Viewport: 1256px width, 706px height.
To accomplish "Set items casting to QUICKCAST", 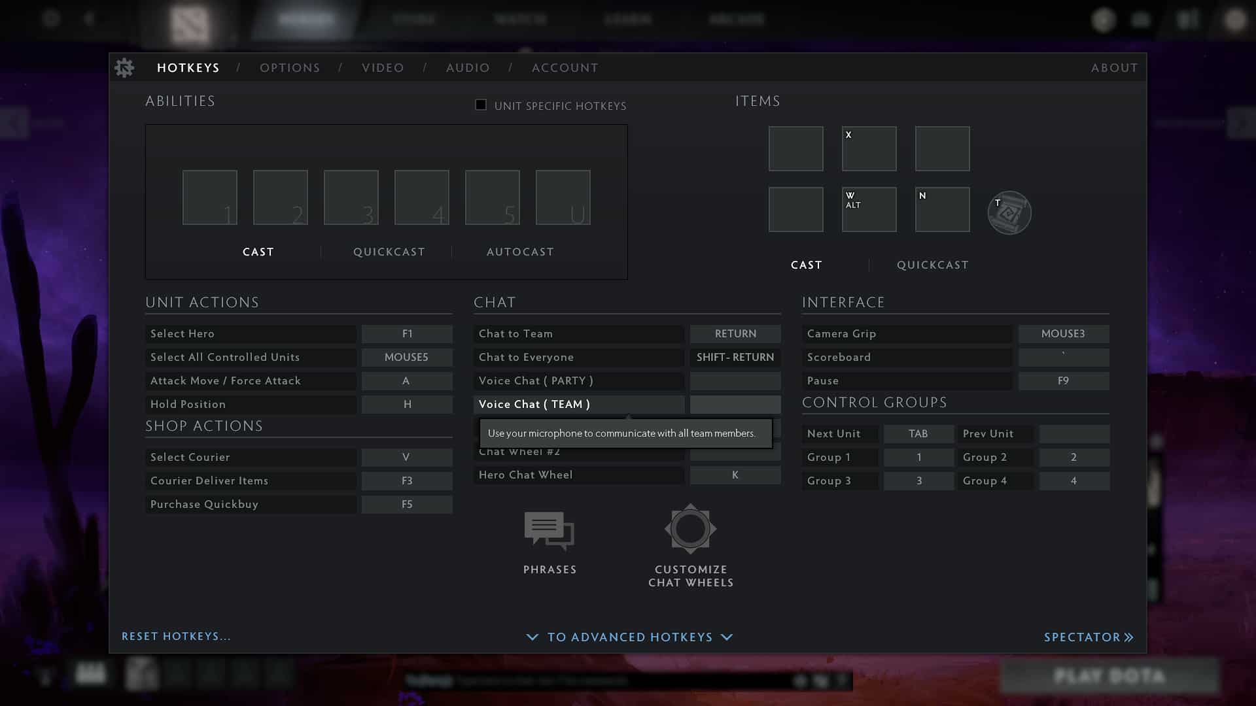I will coord(932,265).
